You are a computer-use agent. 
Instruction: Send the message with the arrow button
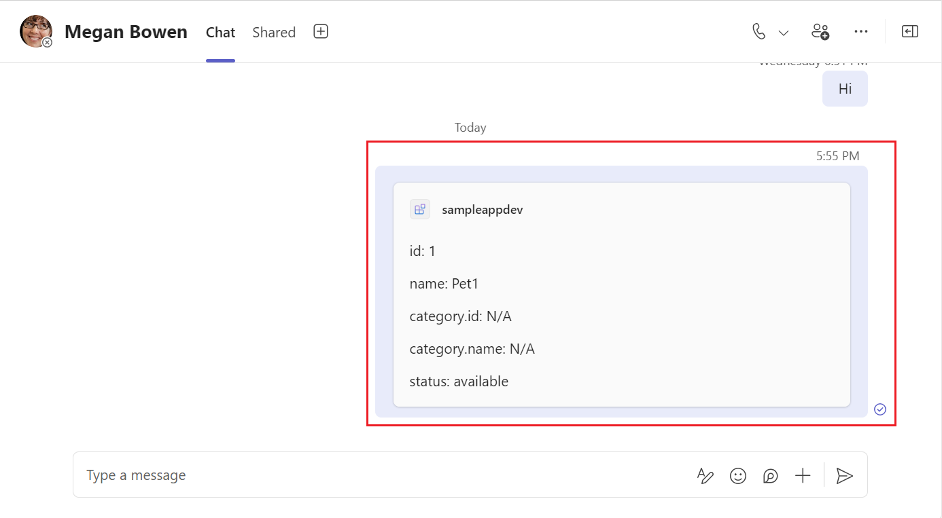coord(844,476)
